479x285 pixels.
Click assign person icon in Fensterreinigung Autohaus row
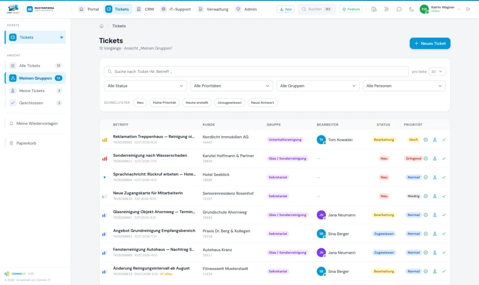pos(435,252)
